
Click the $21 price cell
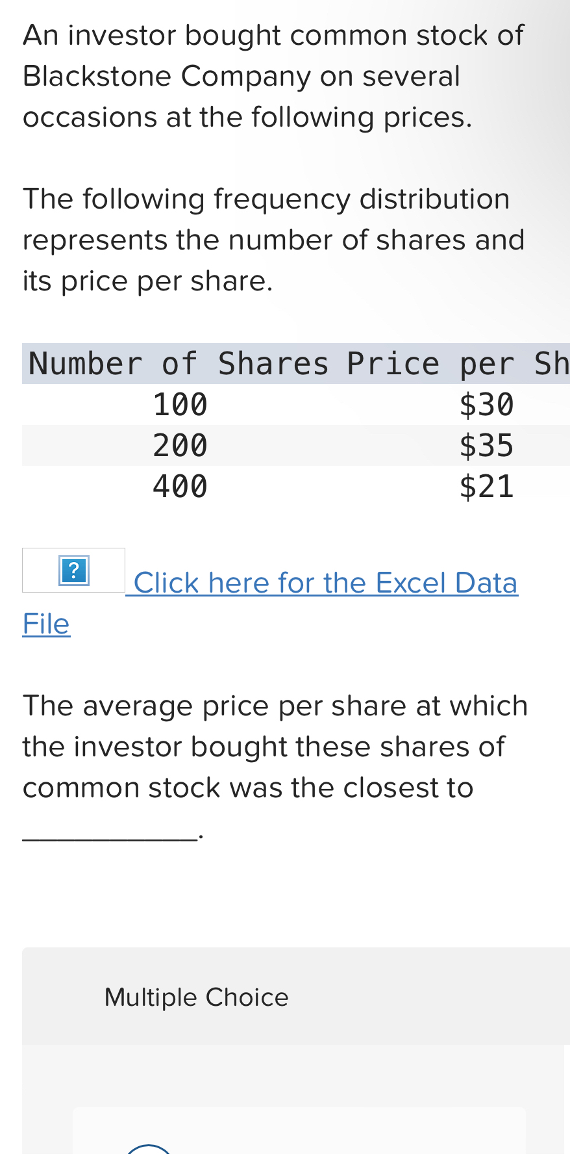pyautogui.click(x=486, y=487)
